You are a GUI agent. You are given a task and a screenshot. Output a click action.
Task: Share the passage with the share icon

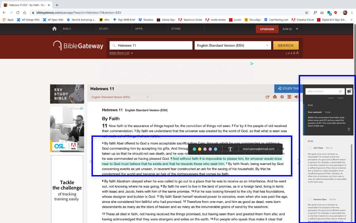268,97
